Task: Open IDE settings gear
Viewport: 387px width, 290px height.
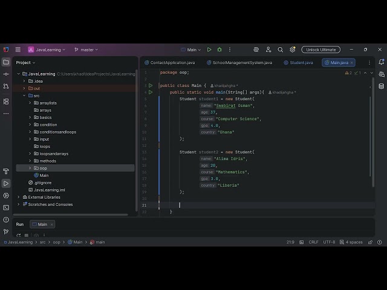Action: 293,50
